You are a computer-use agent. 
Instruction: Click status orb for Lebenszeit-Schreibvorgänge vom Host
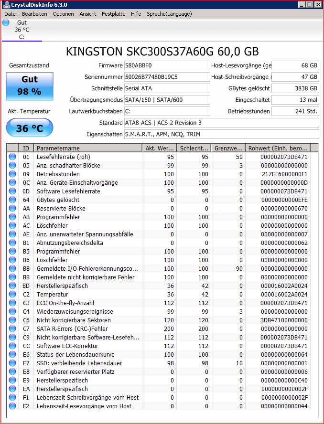(12, 397)
